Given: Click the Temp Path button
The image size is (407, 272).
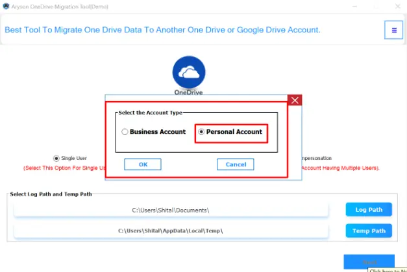Looking at the screenshot, I should (369, 231).
